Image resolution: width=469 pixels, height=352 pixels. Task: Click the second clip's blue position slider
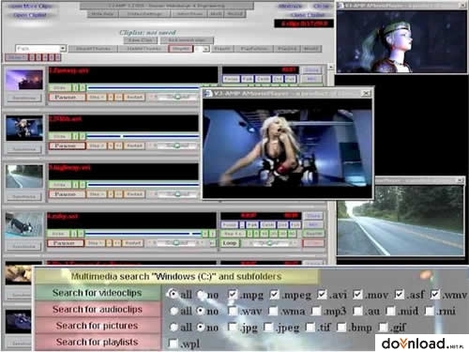pyautogui.click(x=143, y=136)
